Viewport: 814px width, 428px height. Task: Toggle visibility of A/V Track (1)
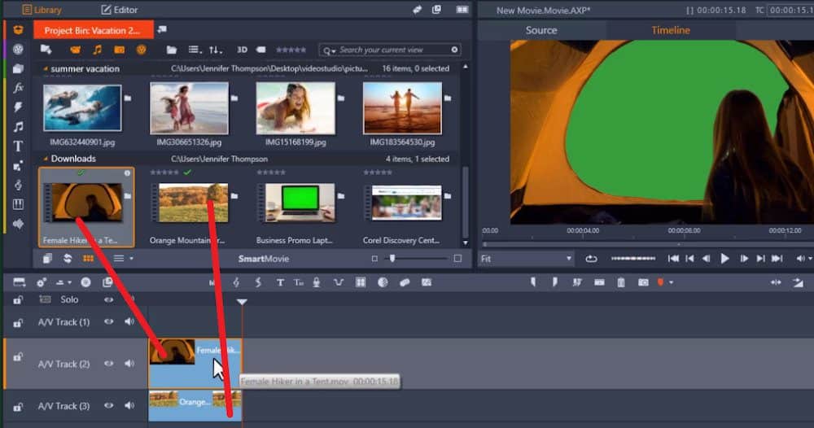(x=108, y=321)
